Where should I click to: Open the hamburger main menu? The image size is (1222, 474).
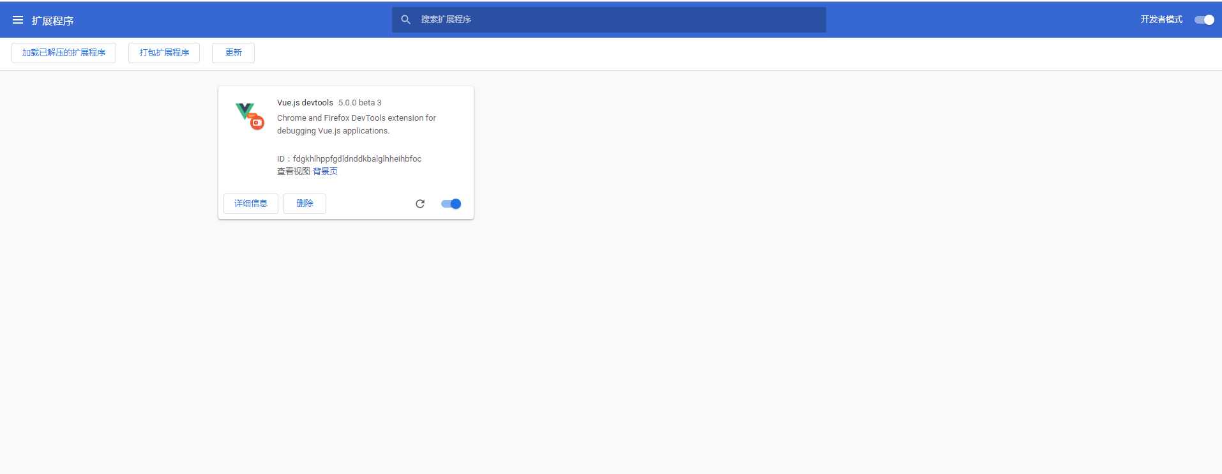(x=18, y=20)
